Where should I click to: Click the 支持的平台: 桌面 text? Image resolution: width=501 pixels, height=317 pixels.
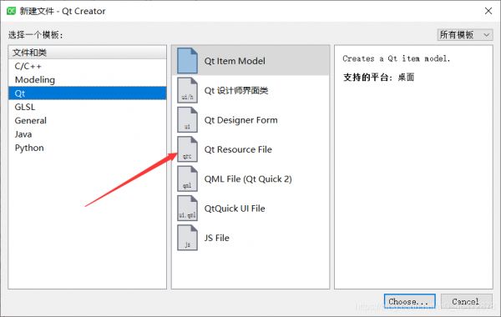point(378,77)
